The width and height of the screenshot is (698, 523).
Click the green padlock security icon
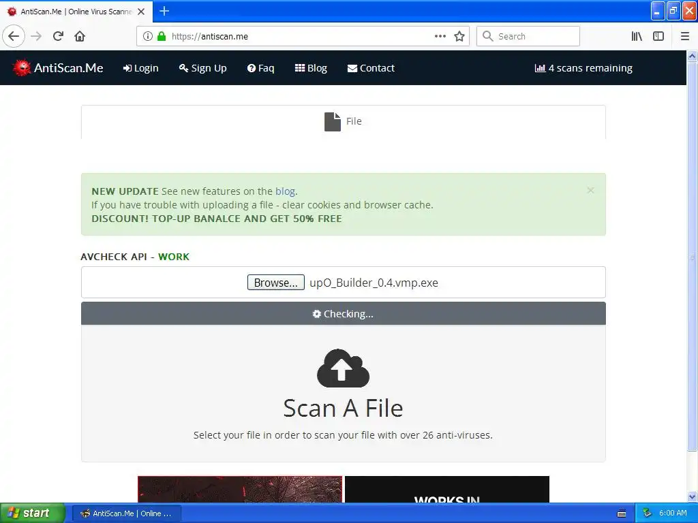pos(162,36)
